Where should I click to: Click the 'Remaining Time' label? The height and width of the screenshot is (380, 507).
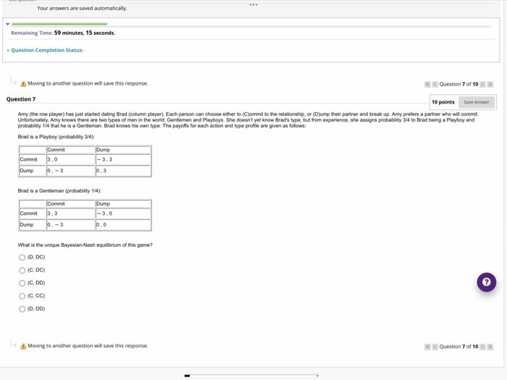coord(32,33)
